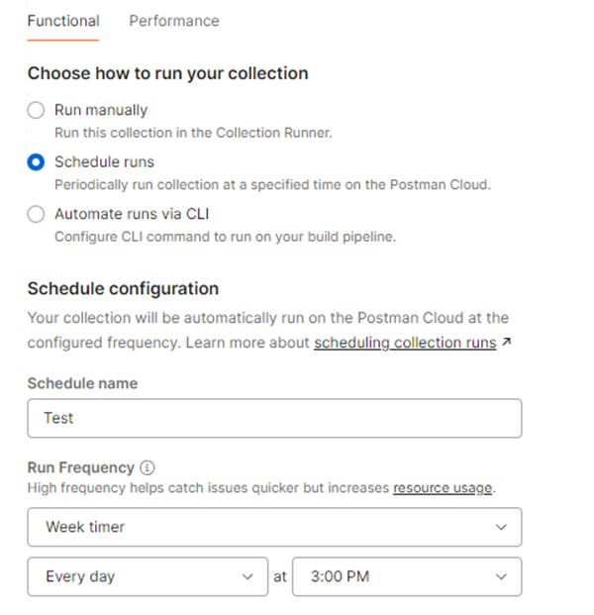This screenshot has height=615, width=594.
Task: Click the chevron in the Week timer box
Action: [501, 527]
